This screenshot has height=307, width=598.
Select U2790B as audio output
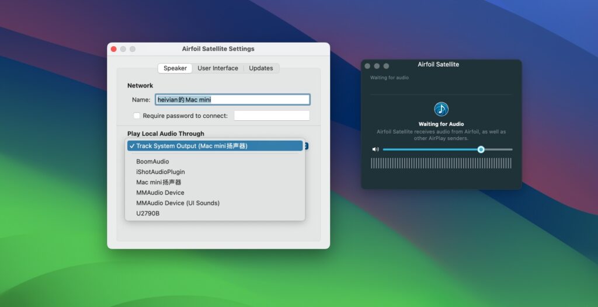pyautogui.click(x=215, y=213)
